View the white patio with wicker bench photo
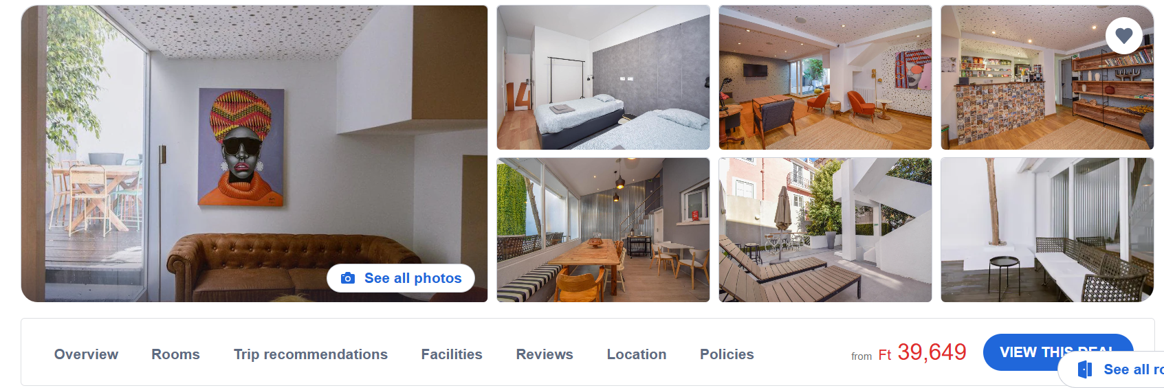This screenshot has width=1164, height=388. 1047,230
